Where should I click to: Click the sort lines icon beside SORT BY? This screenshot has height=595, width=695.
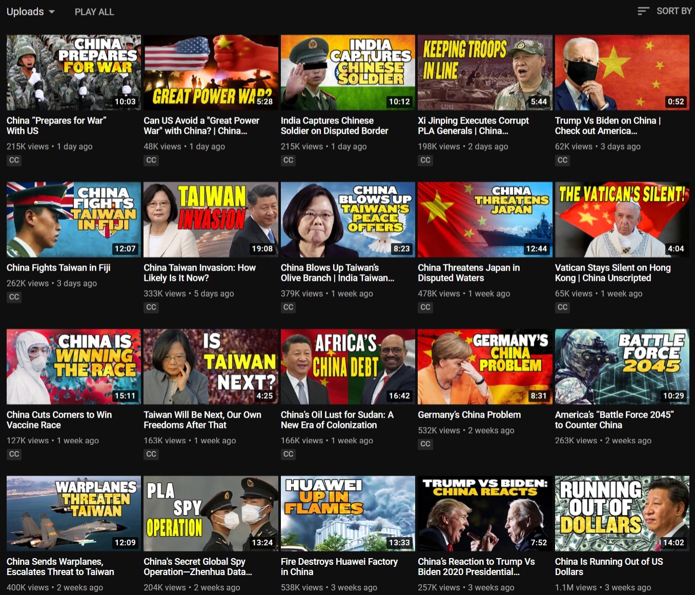pyautogui.click(x=643, y=11)
